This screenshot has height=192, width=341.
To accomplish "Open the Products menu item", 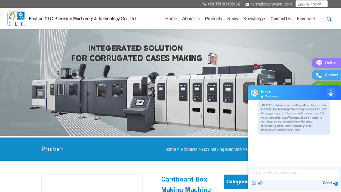I will pos(214,19).
